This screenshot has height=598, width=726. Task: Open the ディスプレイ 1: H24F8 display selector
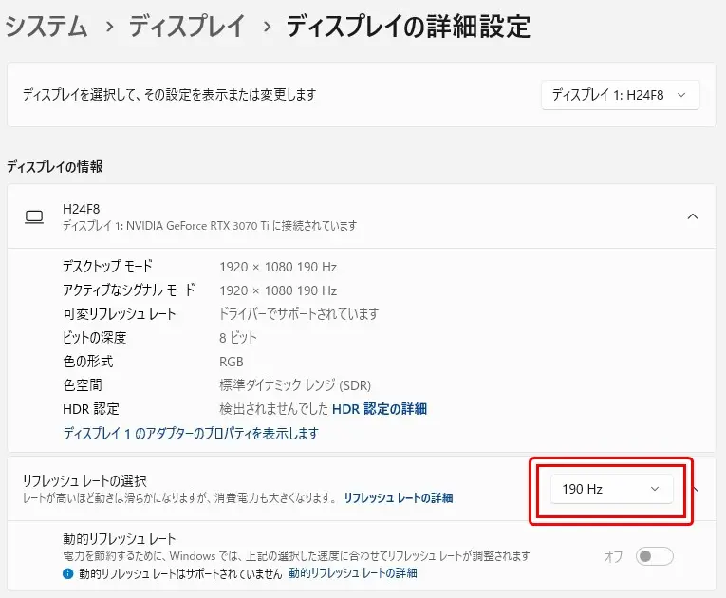(620, 95)
